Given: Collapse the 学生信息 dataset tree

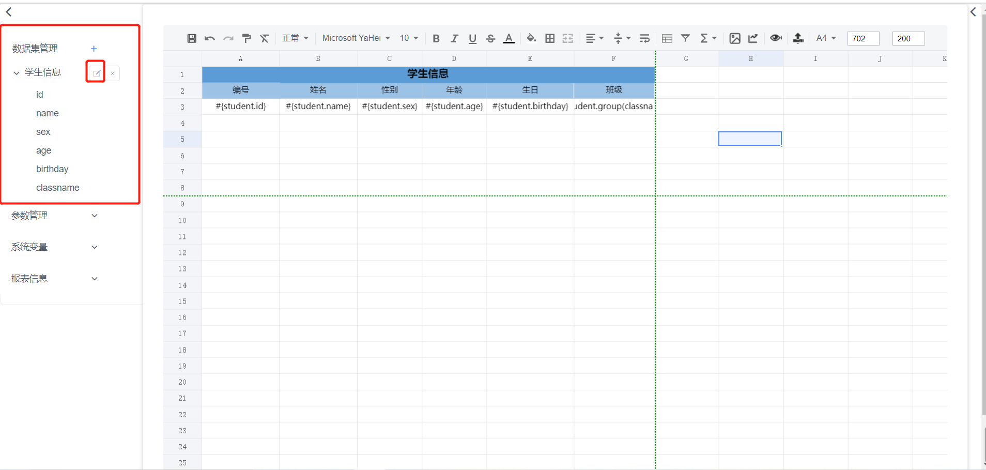Looking at the screenshot, I should 17,73.
